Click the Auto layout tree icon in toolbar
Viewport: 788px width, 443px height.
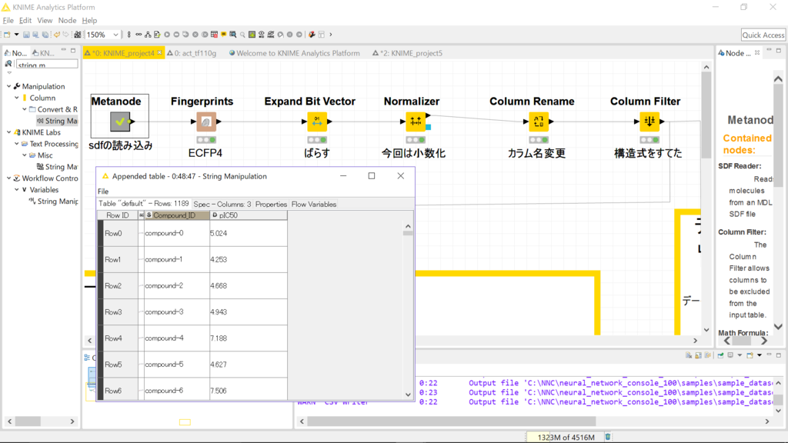pyautogui.click(x=148, y=35)
